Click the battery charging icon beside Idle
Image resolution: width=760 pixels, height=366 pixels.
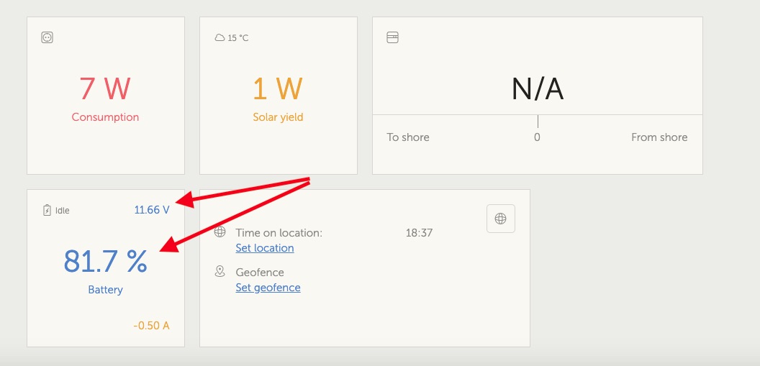coord(47,210)
